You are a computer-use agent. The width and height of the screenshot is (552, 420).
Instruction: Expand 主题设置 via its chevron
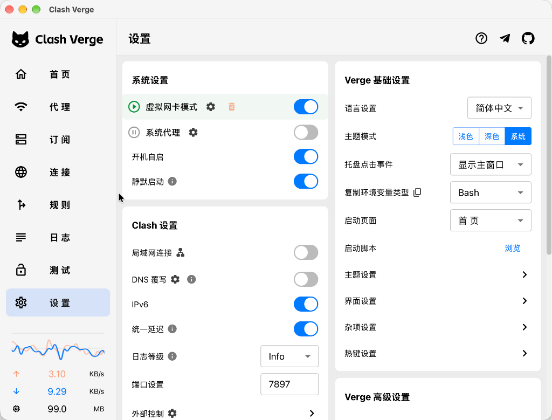click(525, 274)
